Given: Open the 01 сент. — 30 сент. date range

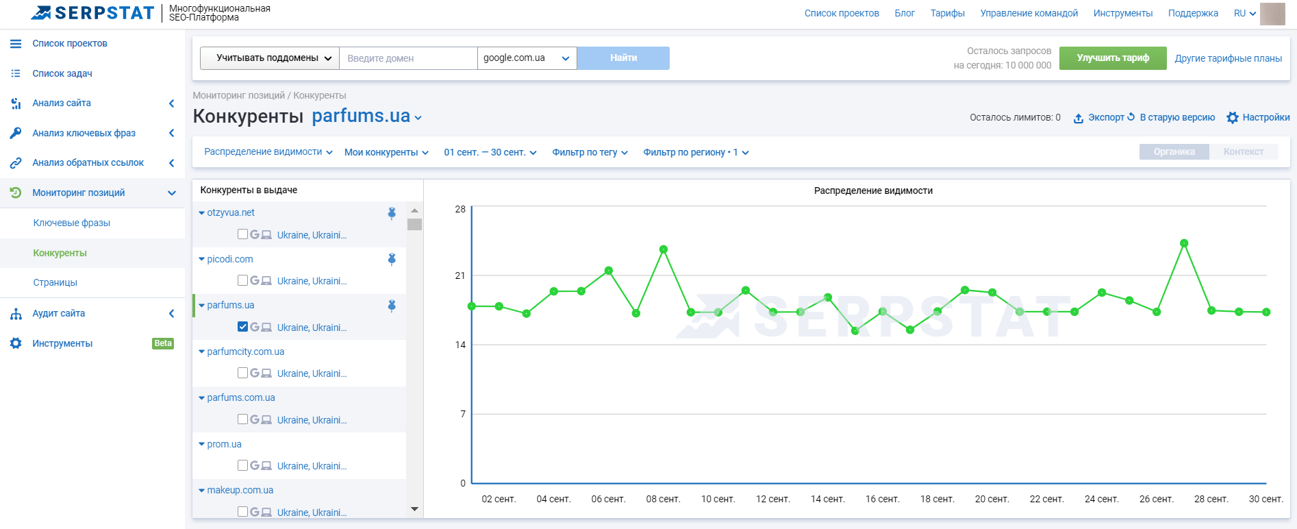Looking at the screenshot, I should coord(490,152).
